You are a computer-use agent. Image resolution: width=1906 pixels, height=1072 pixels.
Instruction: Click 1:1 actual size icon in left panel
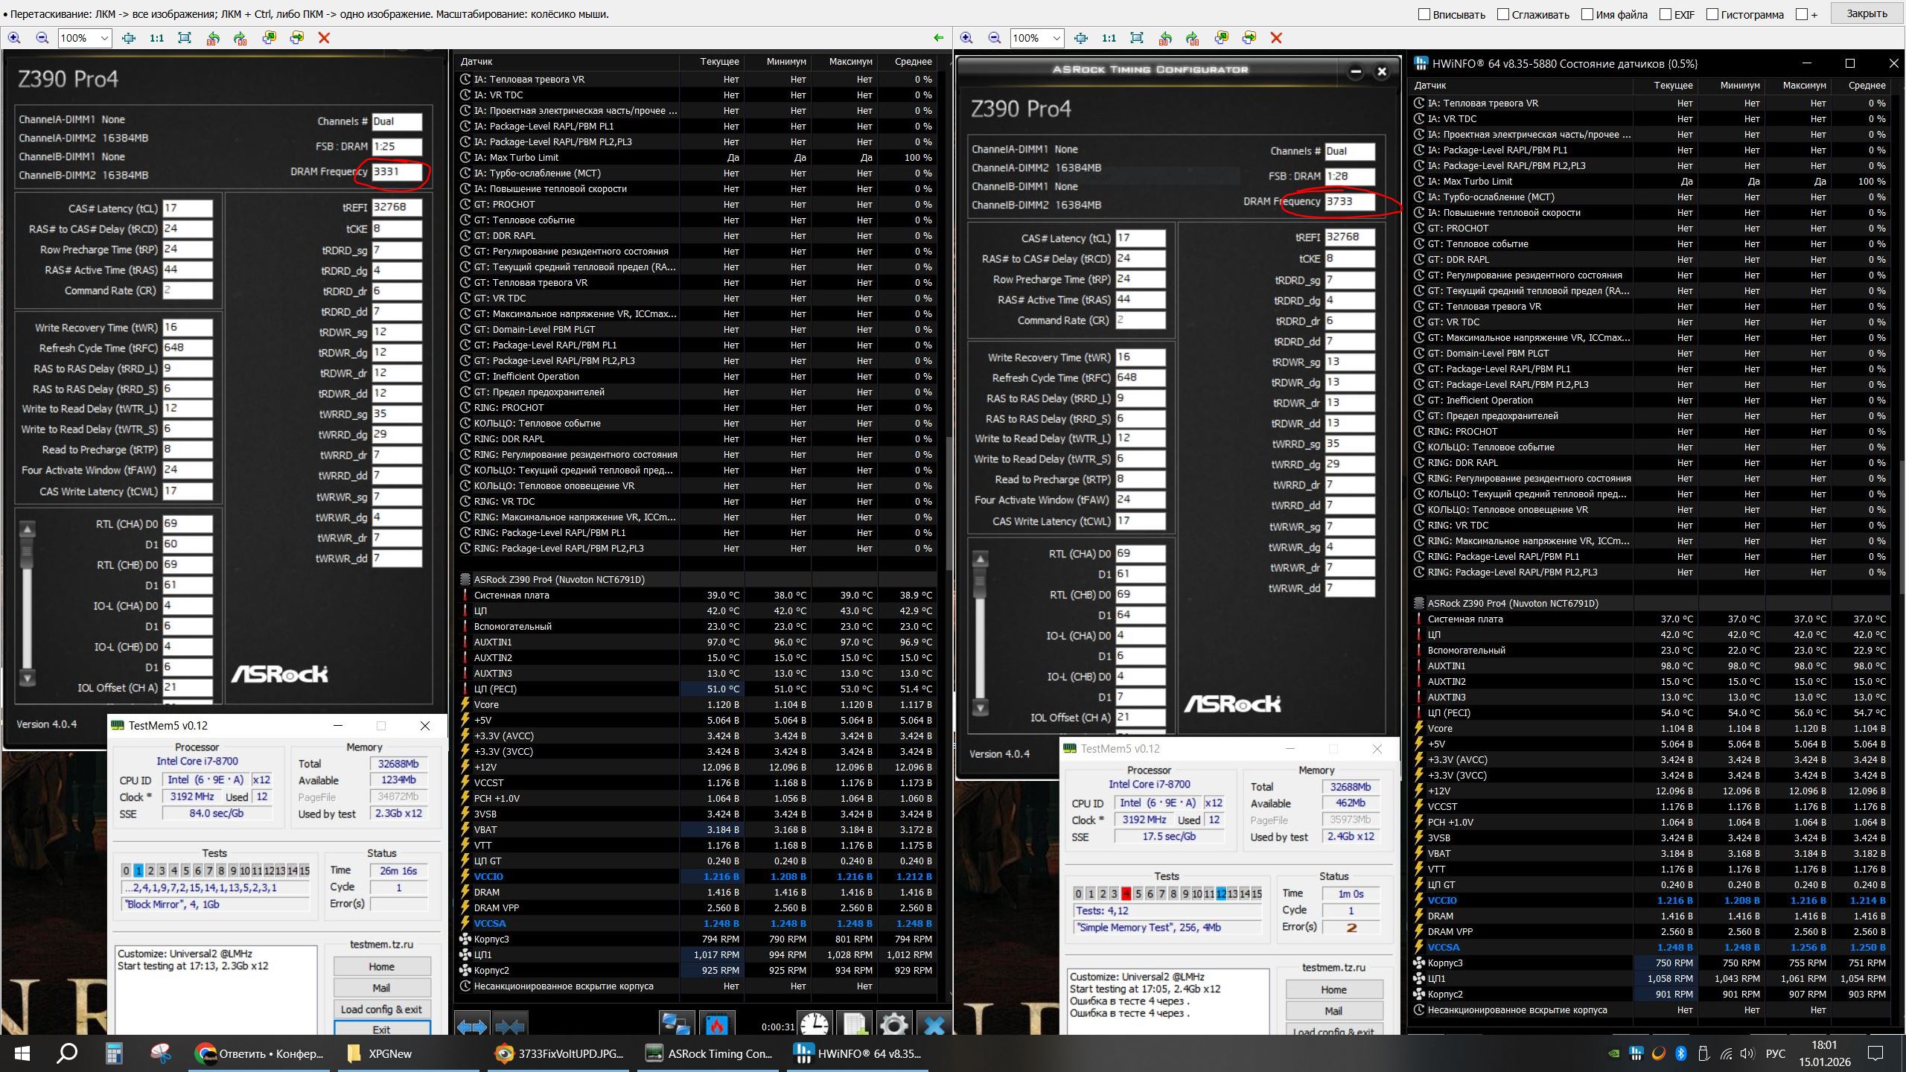(156, 38)
